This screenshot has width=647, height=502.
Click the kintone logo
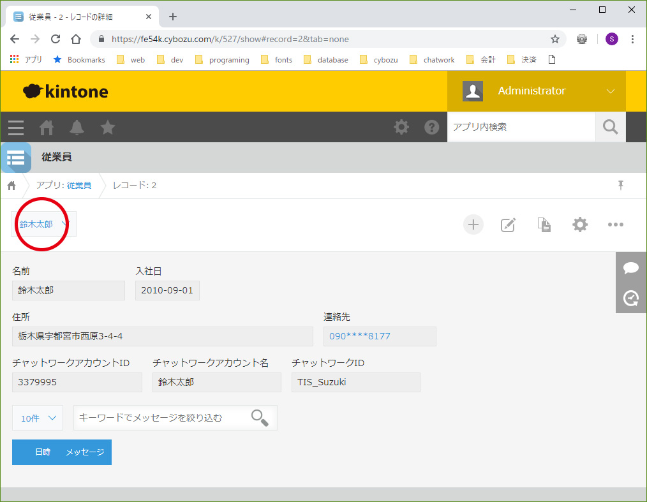pyautogui.click(x=65, y=91)
